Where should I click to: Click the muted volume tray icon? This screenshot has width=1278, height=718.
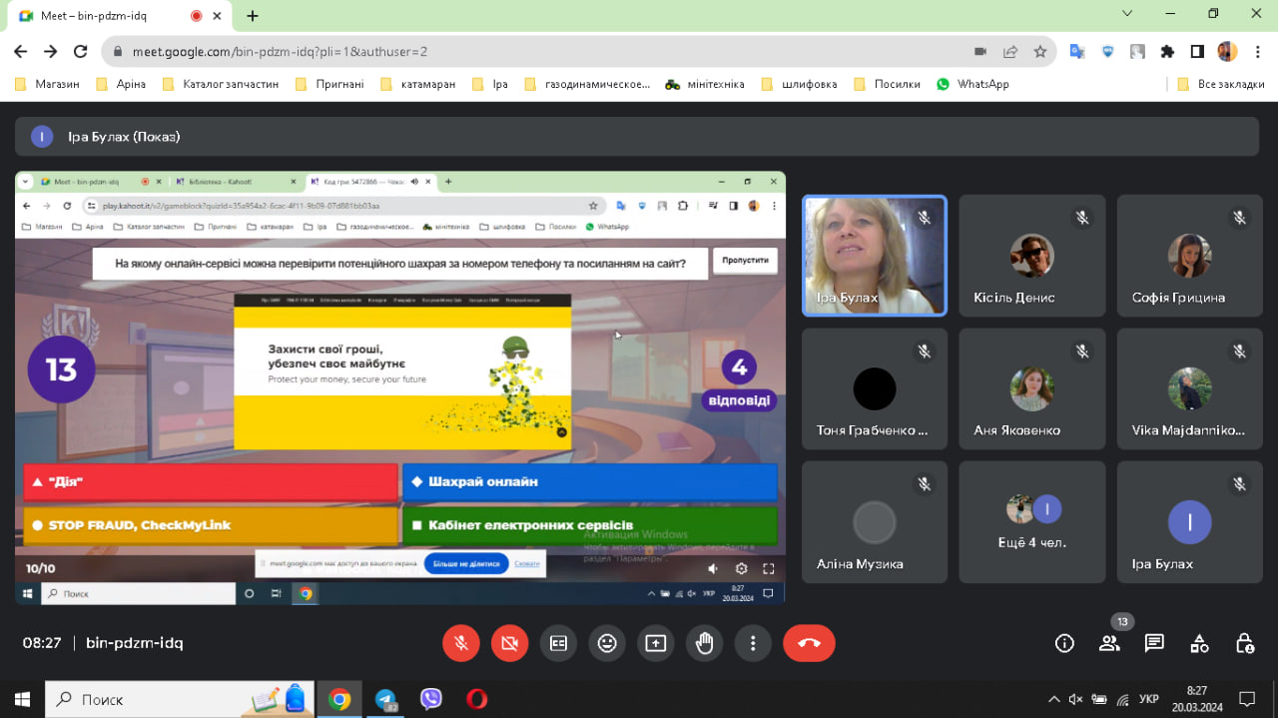[x=1076, y=699]
